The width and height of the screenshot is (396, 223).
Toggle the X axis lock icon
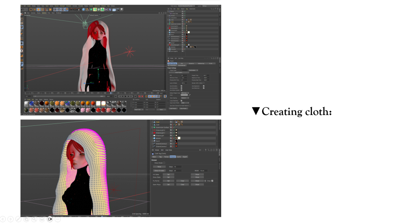coord(55,10)
